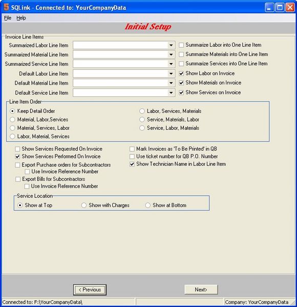Minimize the SQLink window
297x307 pixels.
tap(269, 8)
